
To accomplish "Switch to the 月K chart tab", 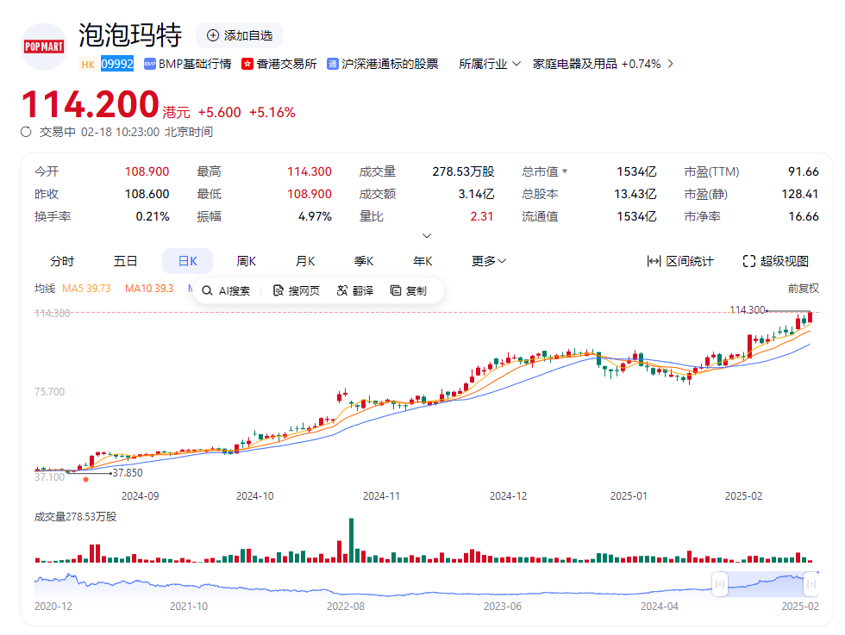I will tap(305, 261).
